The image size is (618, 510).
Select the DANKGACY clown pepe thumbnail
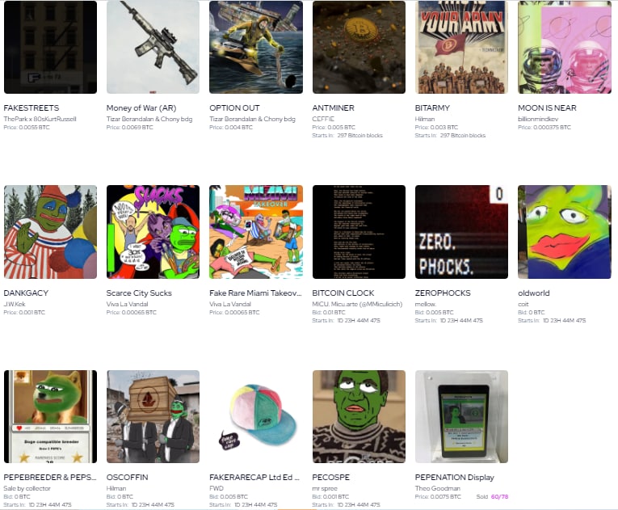click(x=50, y=232)
